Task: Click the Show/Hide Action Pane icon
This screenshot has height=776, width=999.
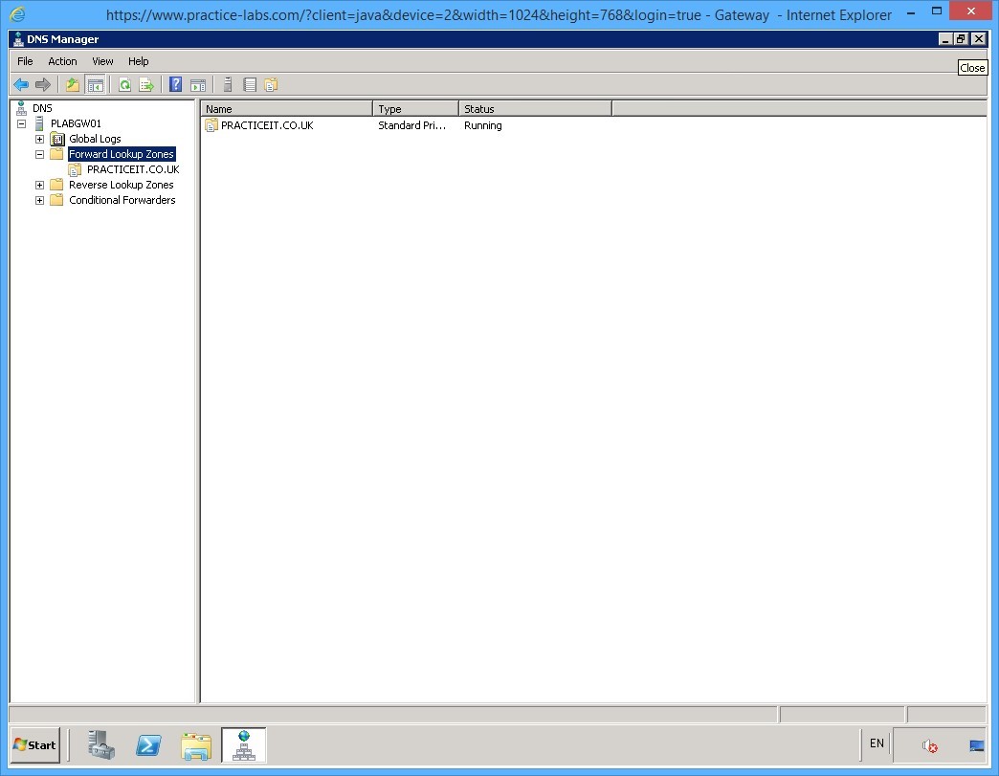Action: point(197,84)
